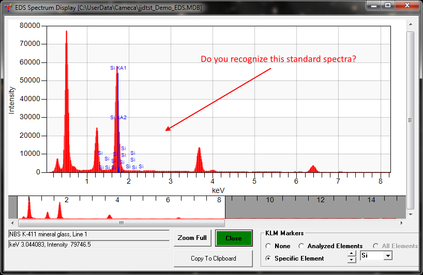Click the horizontal scrollbar right arrow

click(401, 223)
